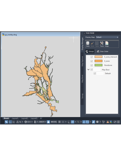The image size is (121, 156).
Task: Click the orange warning triangle icon
Action: pos(108,122)
